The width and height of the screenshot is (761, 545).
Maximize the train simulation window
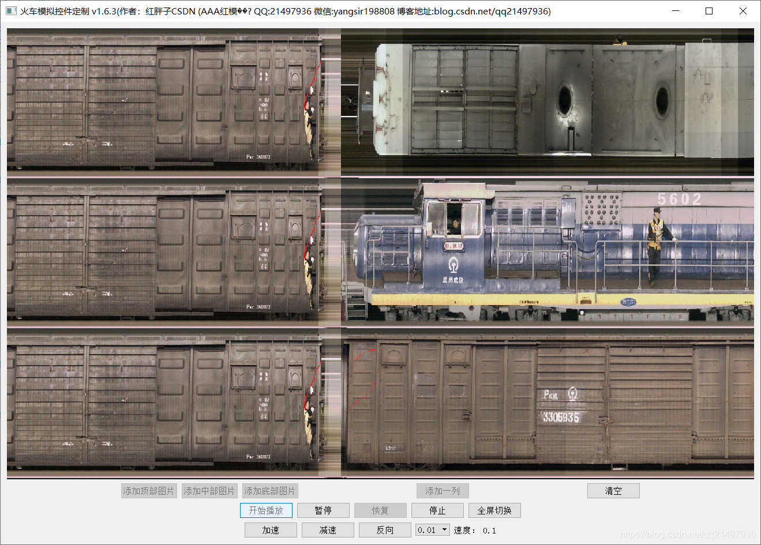point(709,11)
